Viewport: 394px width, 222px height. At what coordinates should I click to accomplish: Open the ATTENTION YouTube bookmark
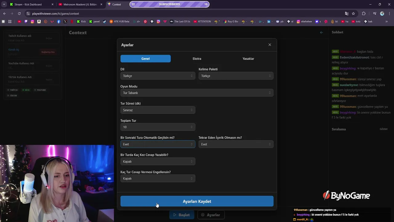[202, 22]
